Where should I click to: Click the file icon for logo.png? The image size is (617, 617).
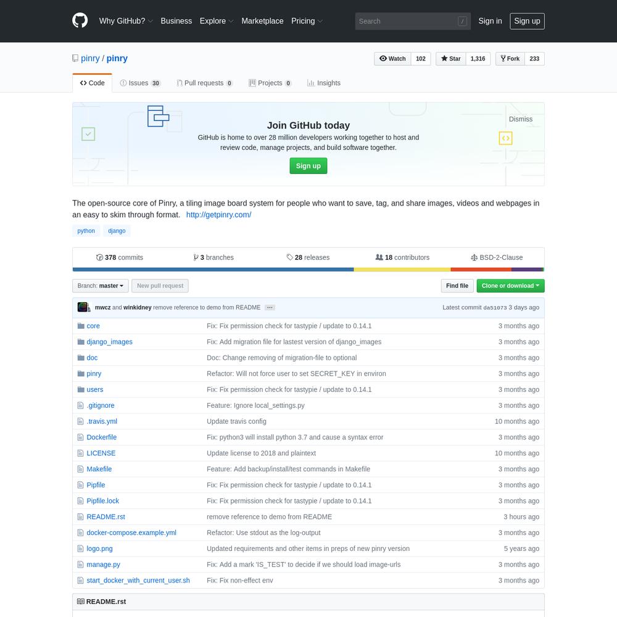[x=80, y=549]
